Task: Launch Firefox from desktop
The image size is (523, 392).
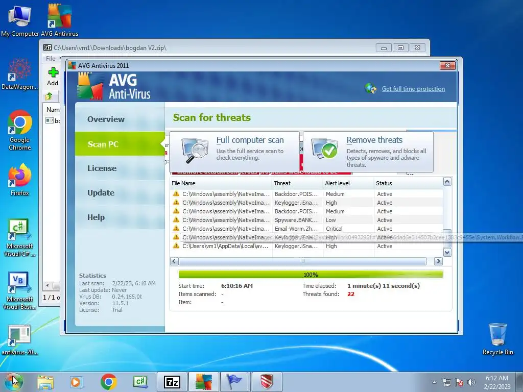Action: (x=20, y=179)
